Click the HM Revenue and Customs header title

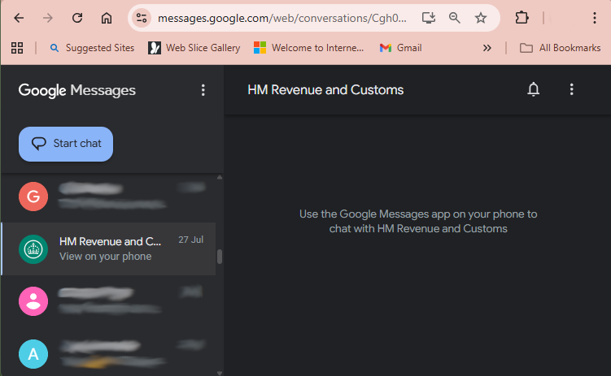coord(325,90)
